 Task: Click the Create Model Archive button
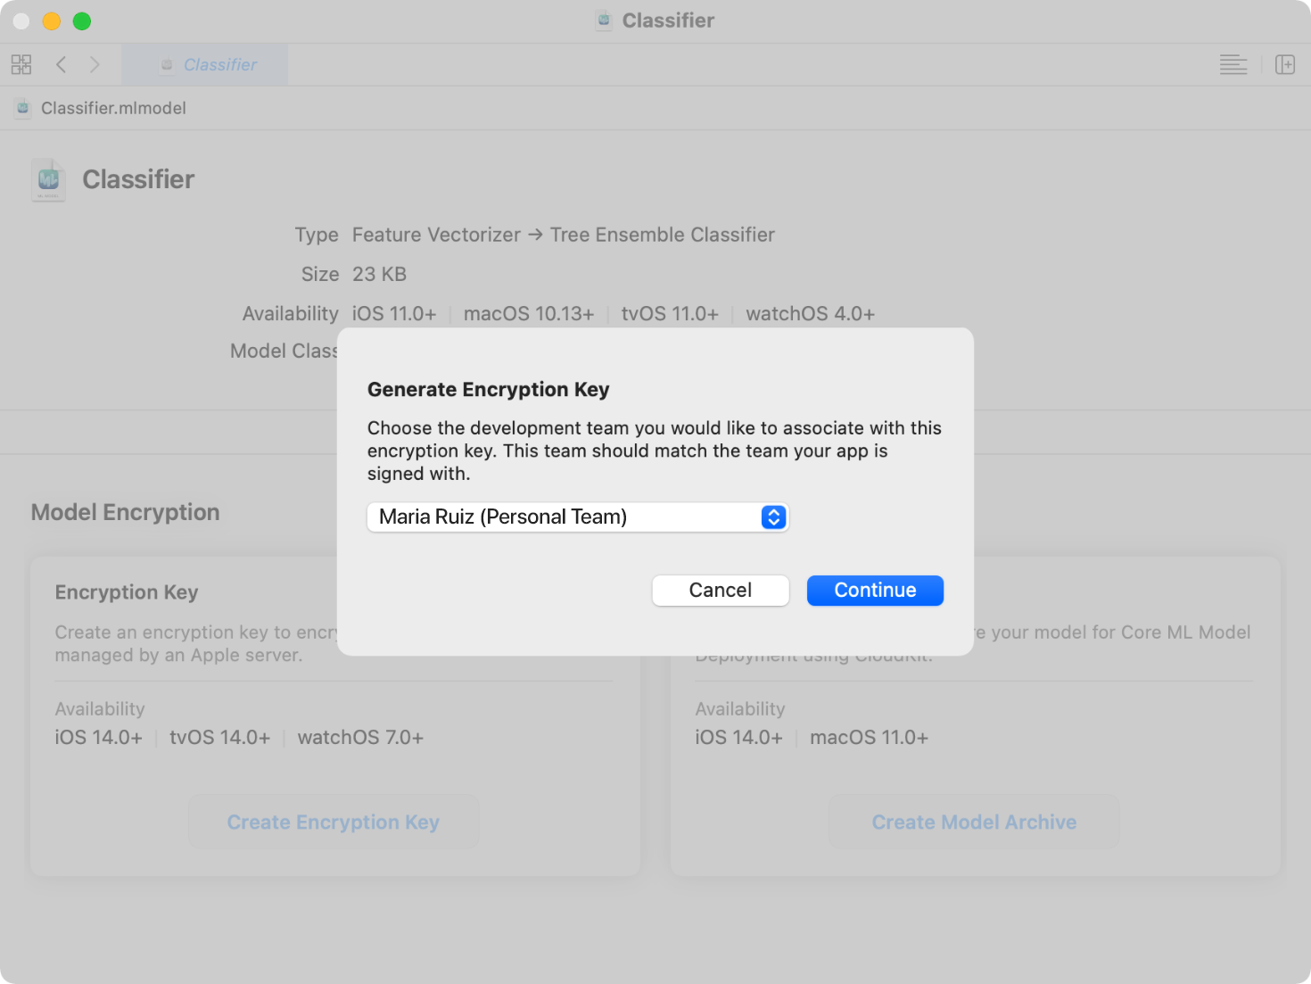coord(973,822)
